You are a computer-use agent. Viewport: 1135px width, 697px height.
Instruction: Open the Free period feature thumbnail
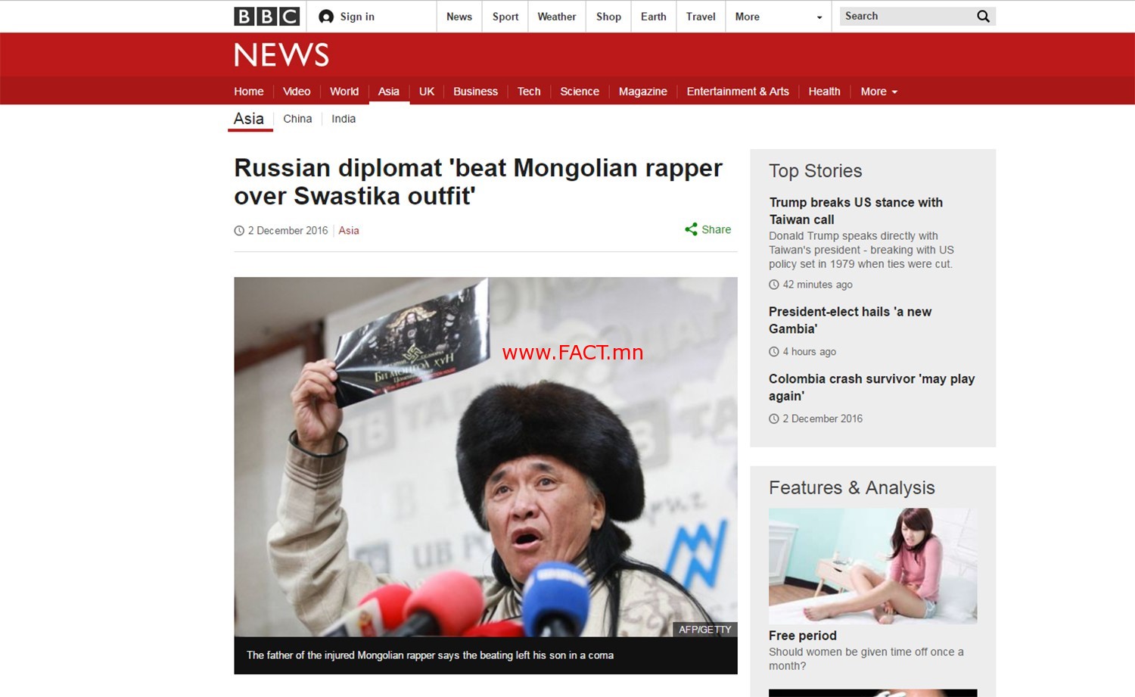pos(873,566)
